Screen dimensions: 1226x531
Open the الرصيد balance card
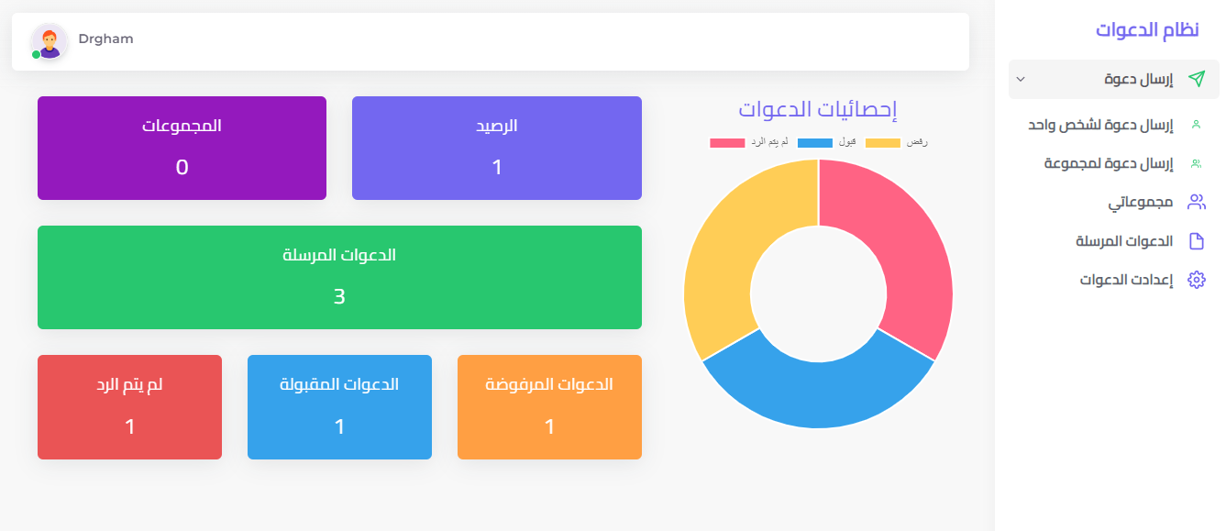pos(496,147)
